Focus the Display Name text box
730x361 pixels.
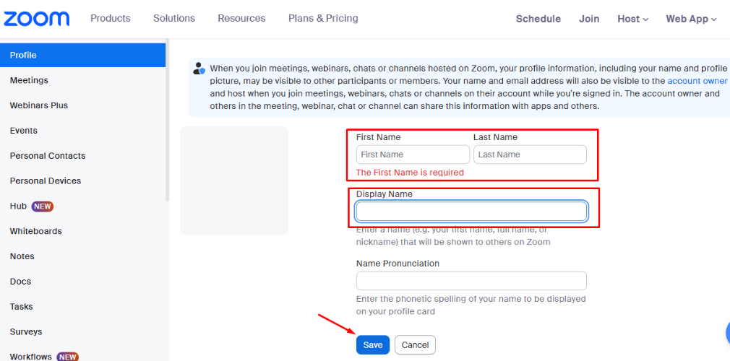coord(471,212)
